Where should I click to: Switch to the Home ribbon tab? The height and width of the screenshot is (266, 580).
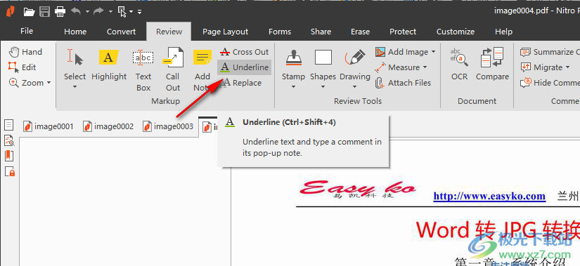75,32
